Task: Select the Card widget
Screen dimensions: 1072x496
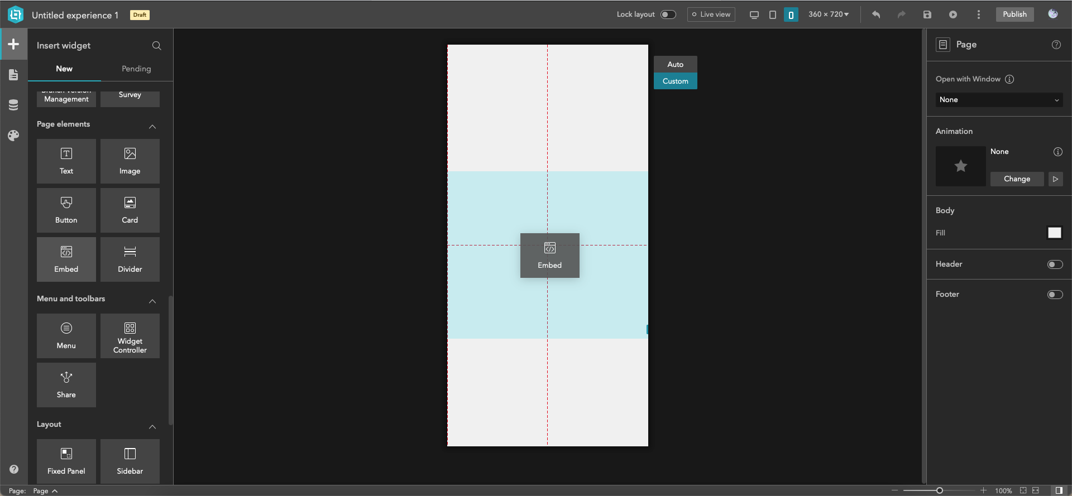Action: (130, 210)
